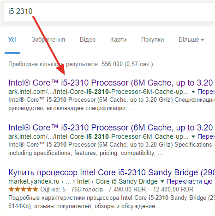215x216 pixels.
Task: Click the first ark.intel.com green URL
Action: click(x=98, y=92)
